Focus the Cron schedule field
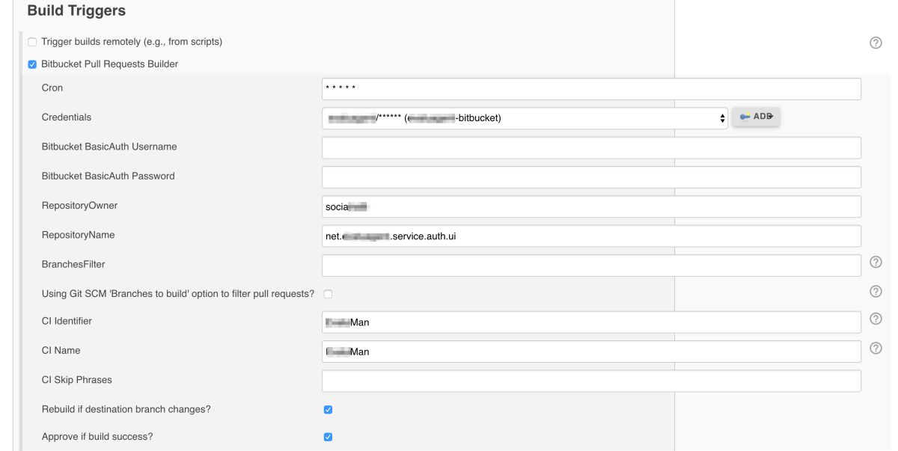The height and width of the screenshot is (451, 898). (x=591, y=89)
